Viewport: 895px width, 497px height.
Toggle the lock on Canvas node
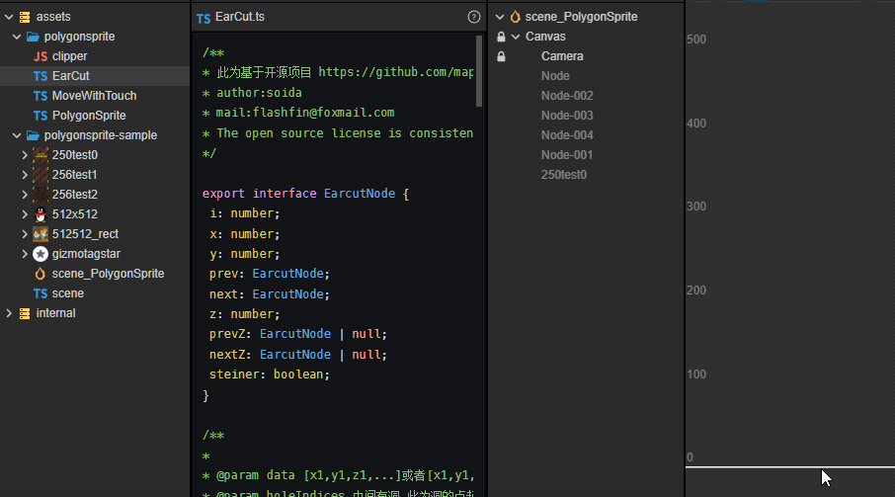501,37
